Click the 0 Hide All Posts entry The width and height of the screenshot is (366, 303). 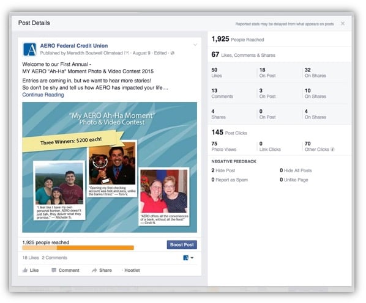(296, 170)
